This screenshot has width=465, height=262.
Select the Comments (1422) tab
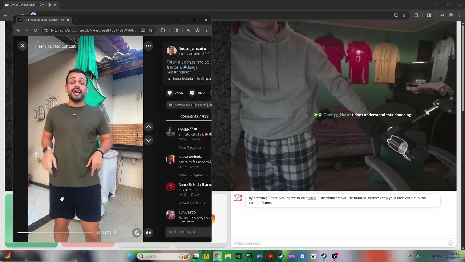195,116
